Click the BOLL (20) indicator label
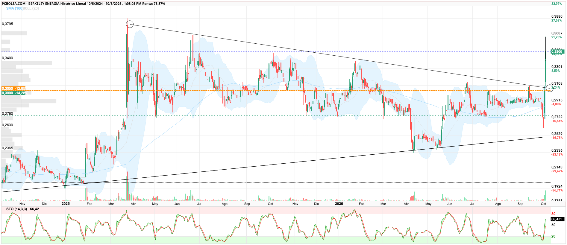The width and height of the screenshot is (567, 245). click(31, 8)
